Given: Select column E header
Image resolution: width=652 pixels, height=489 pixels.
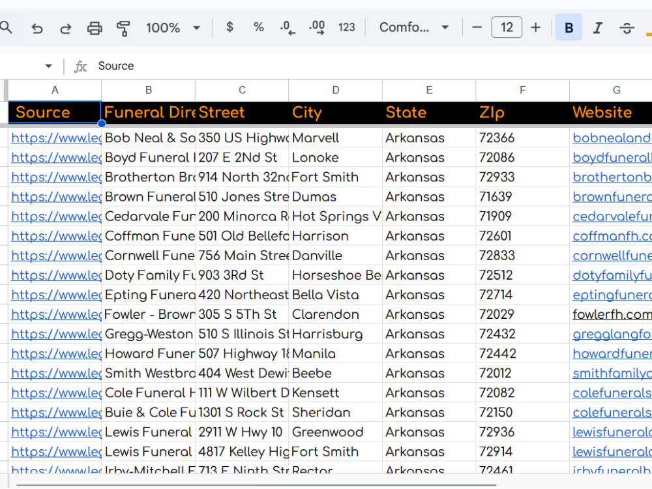Looking at the screenshot, I should point(429,90).
